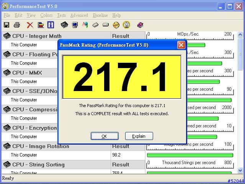Image resolution: width=245 pixels, height=184 pixels.
Task: Maximize the PerformanceTest window
Action: coord(230,7)
